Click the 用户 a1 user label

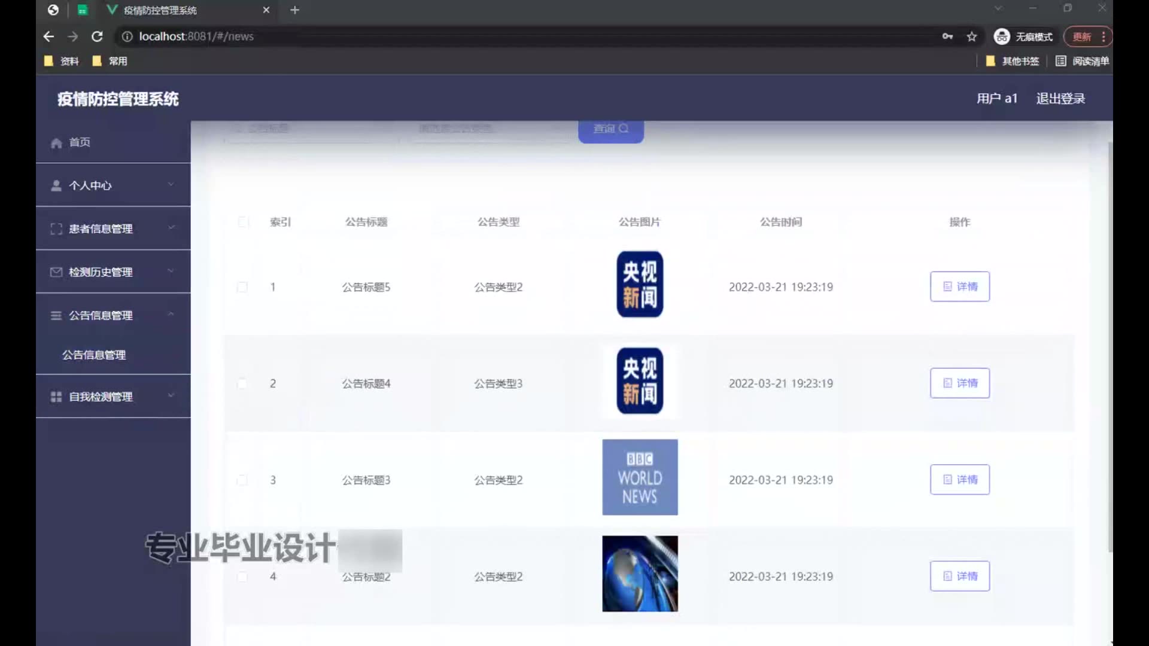[997, 99]
